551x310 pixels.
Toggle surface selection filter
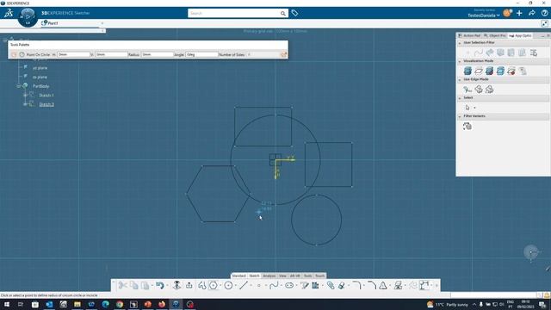[490, 53]
